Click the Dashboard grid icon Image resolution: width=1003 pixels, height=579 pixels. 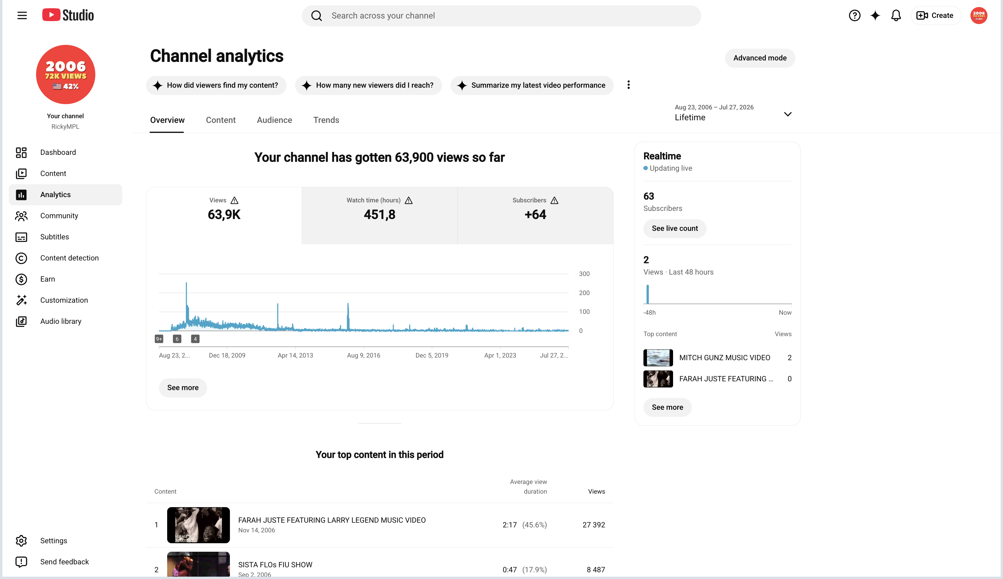pyautogui.click(x=21, y=152)
